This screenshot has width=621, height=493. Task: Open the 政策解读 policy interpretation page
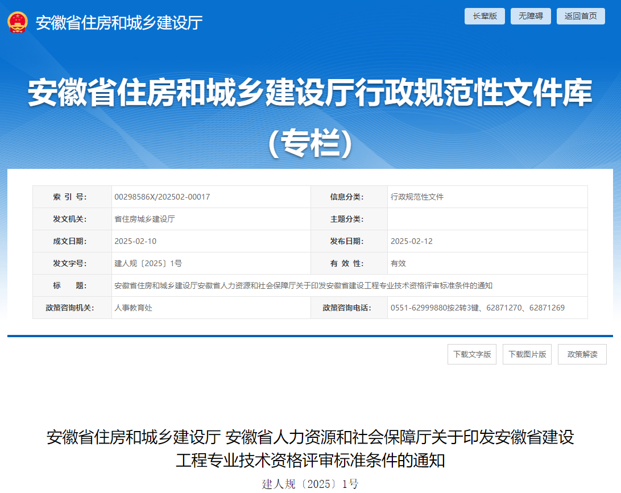coord(582,354)
